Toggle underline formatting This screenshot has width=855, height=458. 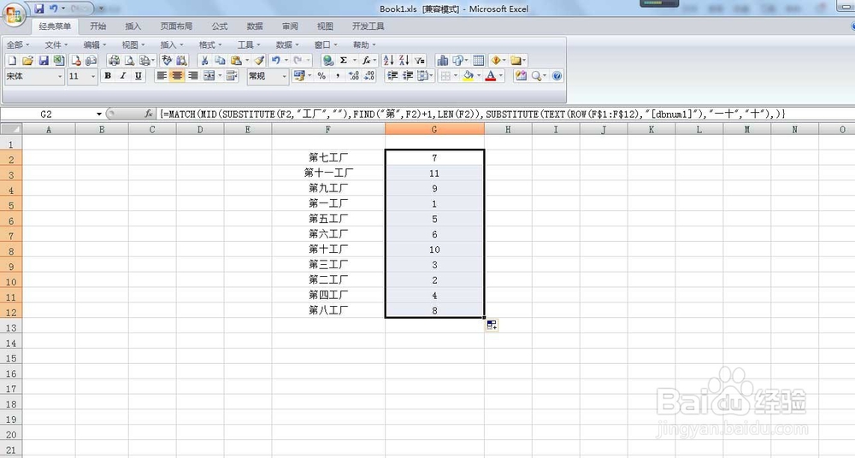coord(139,76)
